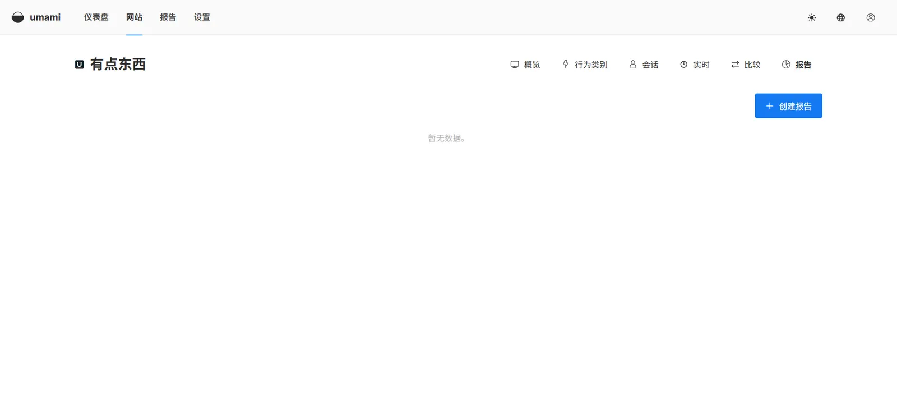Click the 有点东西 website title
Image resolution: width=897 pixels, height=409 pixels.
[x=118, y=65]
